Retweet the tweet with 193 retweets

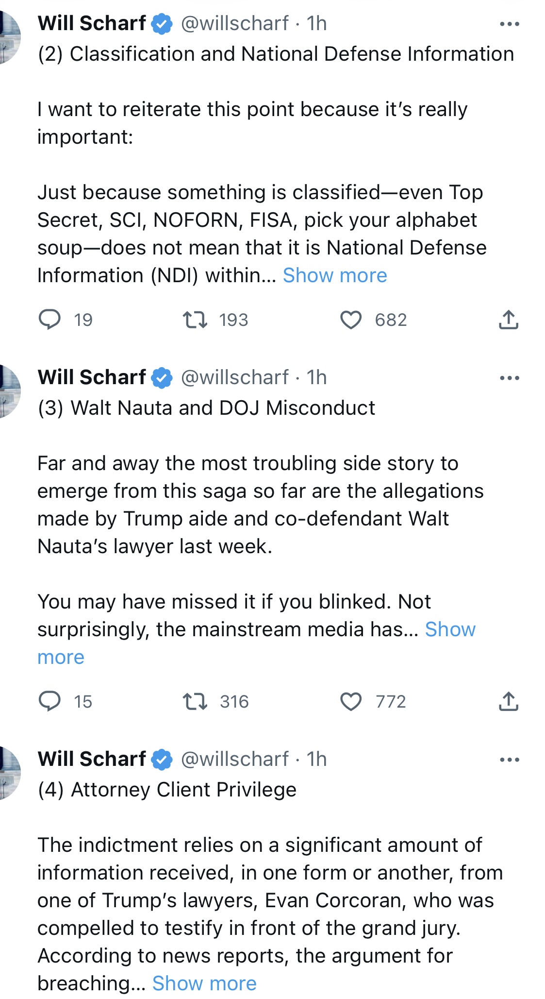click(x=195, y=320)
